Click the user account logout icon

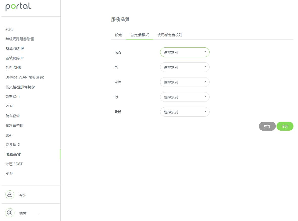[x=10, y=195]
